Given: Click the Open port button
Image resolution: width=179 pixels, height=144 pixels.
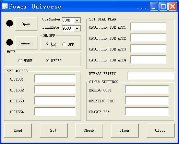Looking at the screenshot, I should [26, 24].
